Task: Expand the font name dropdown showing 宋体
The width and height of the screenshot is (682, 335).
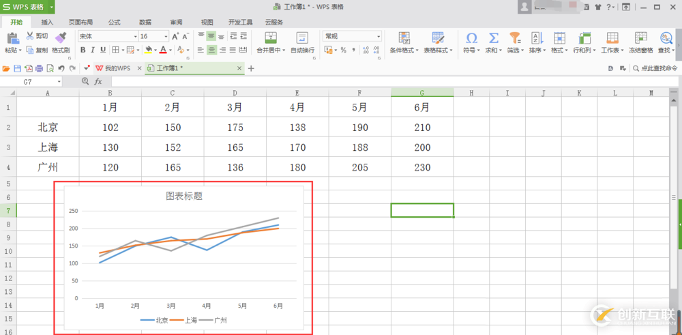Action: click(134, 36)
